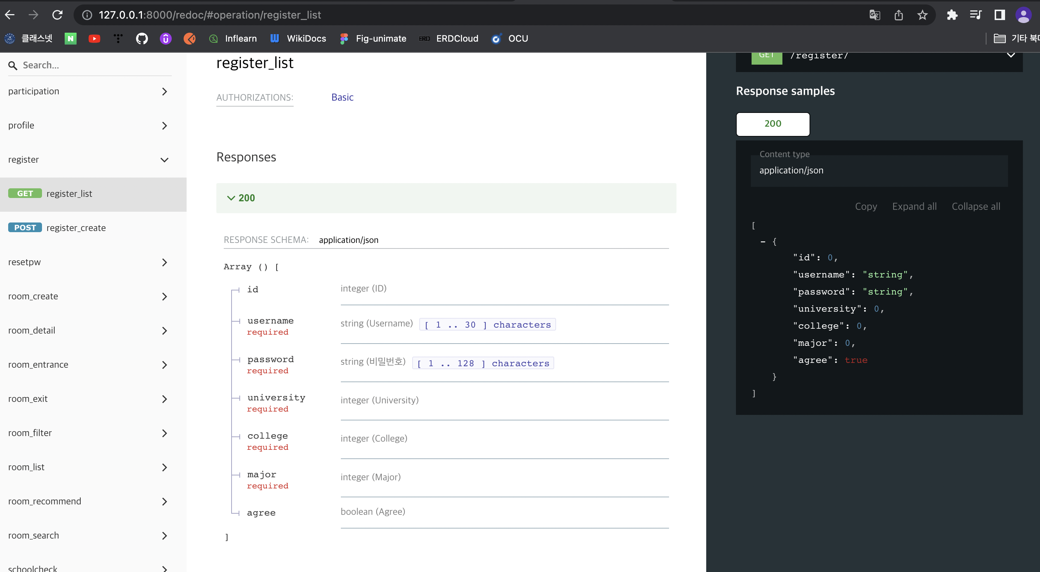The height and width of the screenshot is (572, 1040).
Task: Click the browser reload icon
Action: (x=57, y=15)
